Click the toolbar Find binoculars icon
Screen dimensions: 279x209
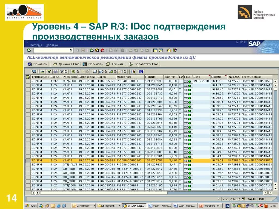click(x=116, y=50)
